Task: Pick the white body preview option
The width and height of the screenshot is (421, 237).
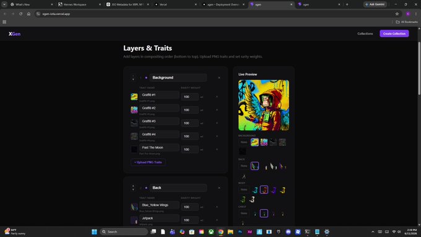Action: (252, 199)
